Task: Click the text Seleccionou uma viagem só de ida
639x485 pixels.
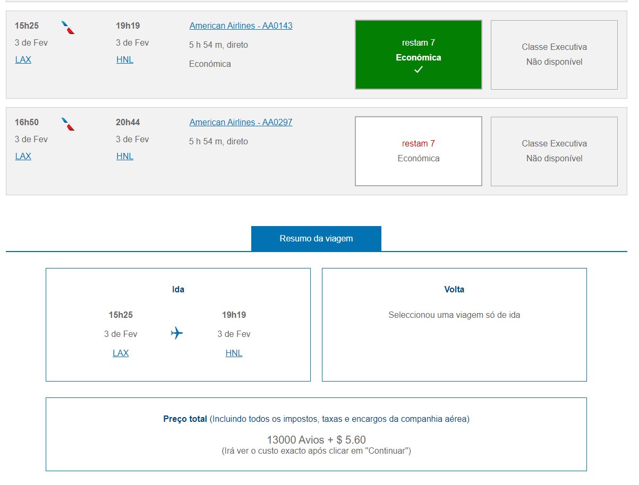Action: coord(454,315)
